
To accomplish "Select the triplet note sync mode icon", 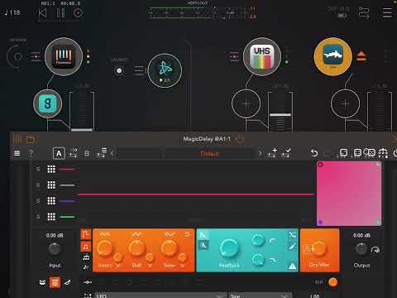I will 86,257.
